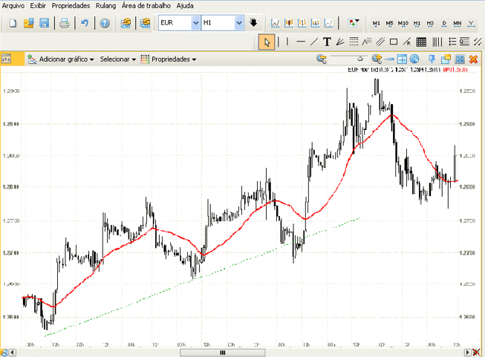
Task: Click the Selecionar button
Action: coord(117,59)
